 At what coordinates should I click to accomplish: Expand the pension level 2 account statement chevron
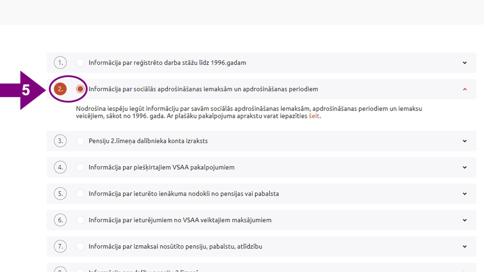click(x=465, y=141)
